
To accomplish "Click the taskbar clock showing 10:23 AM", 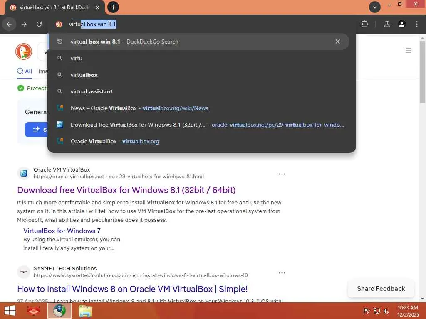I will pyautogui.click(x=408, y=311).
